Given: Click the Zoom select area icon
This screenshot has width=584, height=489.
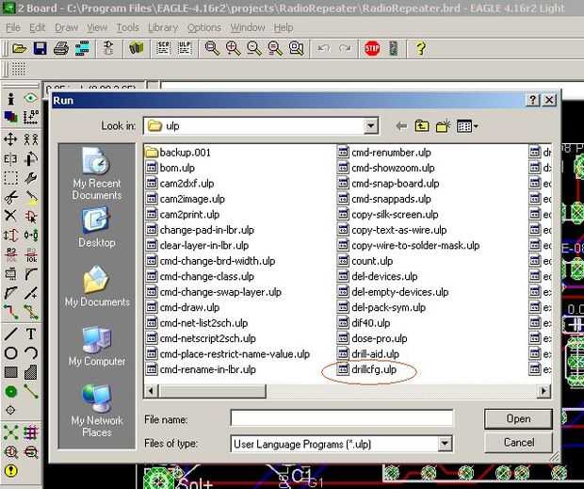Looking at the screenshot, I should pyautogui.click(x=296, y=48).
